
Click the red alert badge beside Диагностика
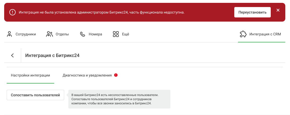click(x=116, y=75)
